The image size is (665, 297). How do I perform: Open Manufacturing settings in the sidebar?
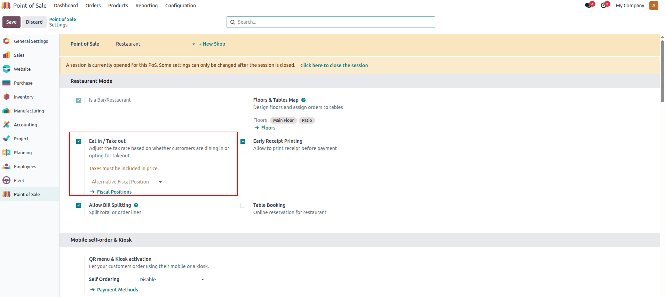pos(30,111)
